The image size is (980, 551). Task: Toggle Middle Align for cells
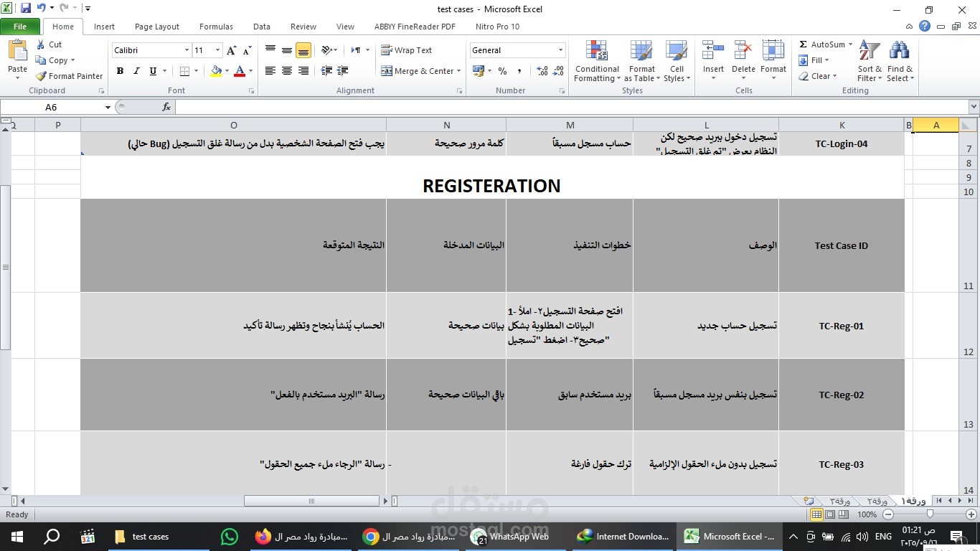click(287, 50)
